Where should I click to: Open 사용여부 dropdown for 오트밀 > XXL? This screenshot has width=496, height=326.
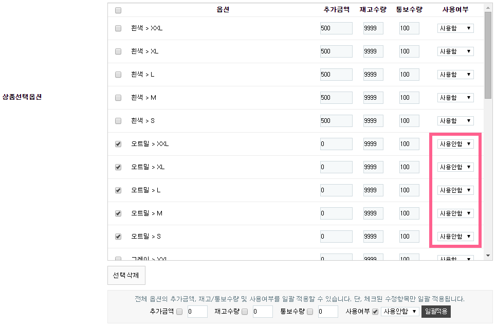[x=455, y=144]
